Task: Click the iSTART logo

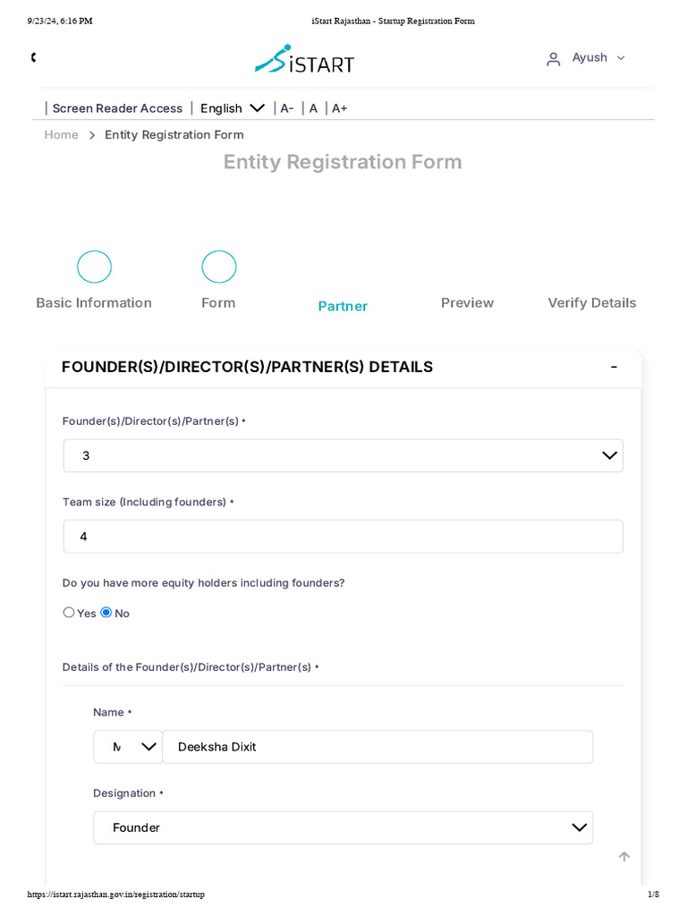Action: [304, 59]
